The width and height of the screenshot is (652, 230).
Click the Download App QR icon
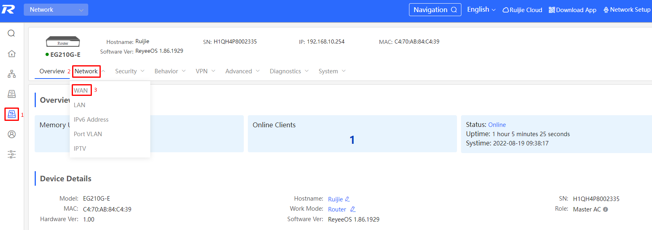[x=552, y=10]
